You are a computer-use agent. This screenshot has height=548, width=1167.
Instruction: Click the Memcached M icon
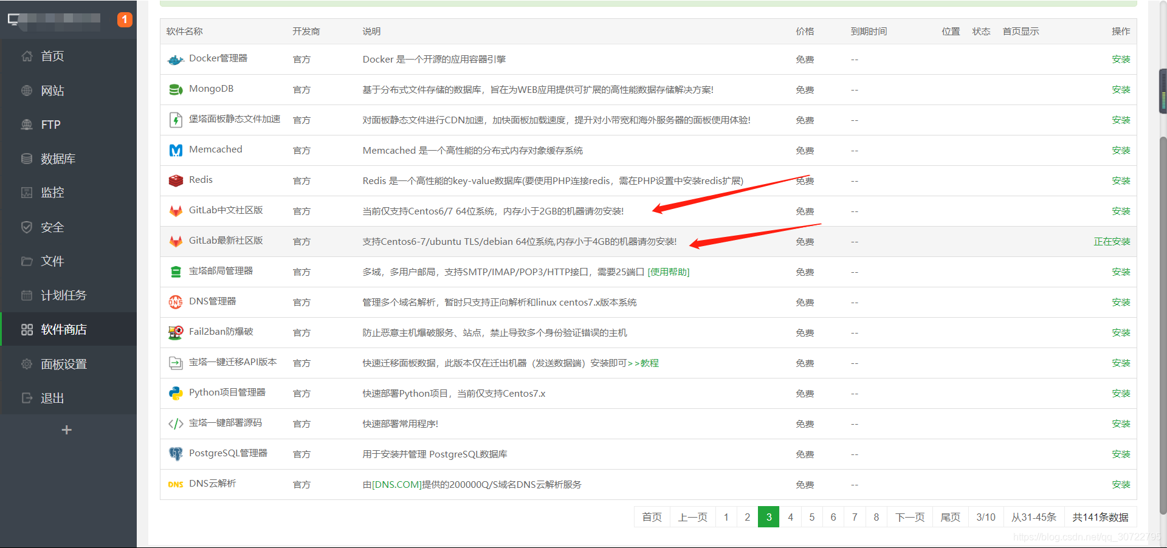click(176, 151)
